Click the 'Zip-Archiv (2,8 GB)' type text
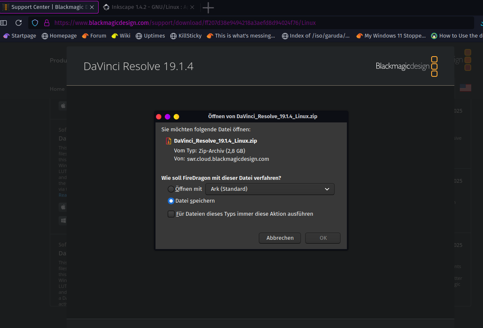The width and height of the screenshot is (483, 328). pyautogui.click(x=222, y=151)
